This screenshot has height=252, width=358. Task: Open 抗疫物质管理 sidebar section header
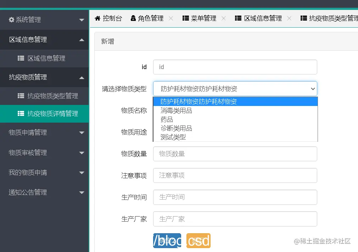tap(44, 77)
